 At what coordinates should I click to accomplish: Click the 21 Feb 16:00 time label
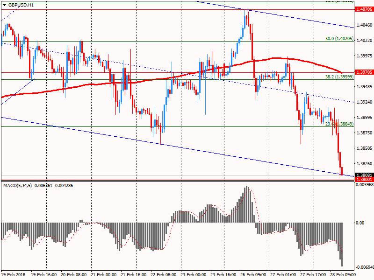(x=134, y=274)
